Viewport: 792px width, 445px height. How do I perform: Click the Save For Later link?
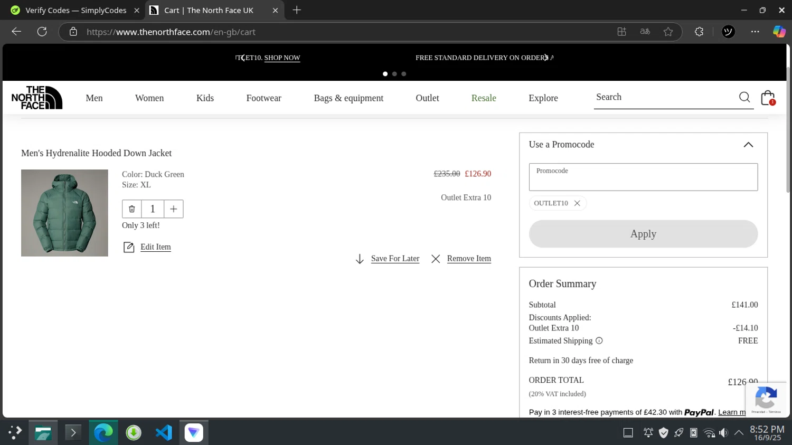[395, 259]
